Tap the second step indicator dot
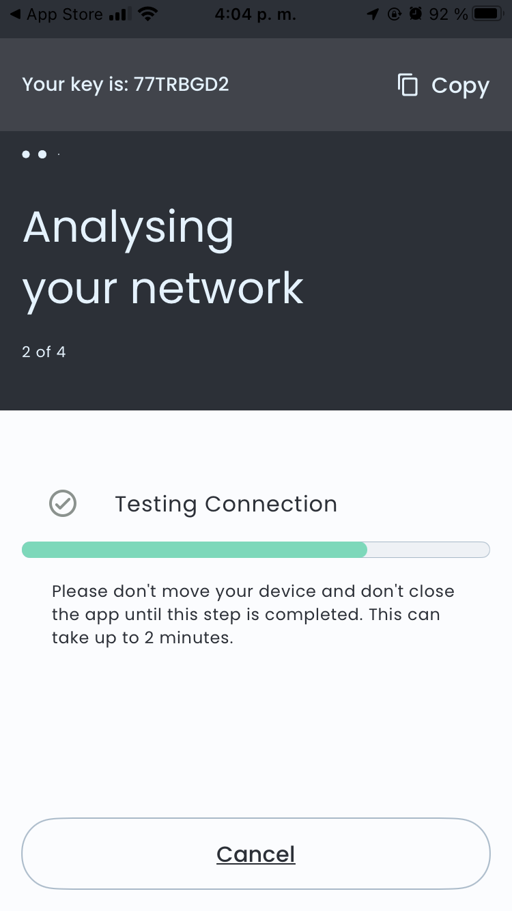 [42, 154]
